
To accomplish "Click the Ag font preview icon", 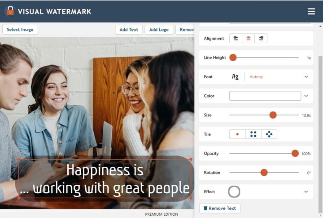I will (x=235, y=76).
